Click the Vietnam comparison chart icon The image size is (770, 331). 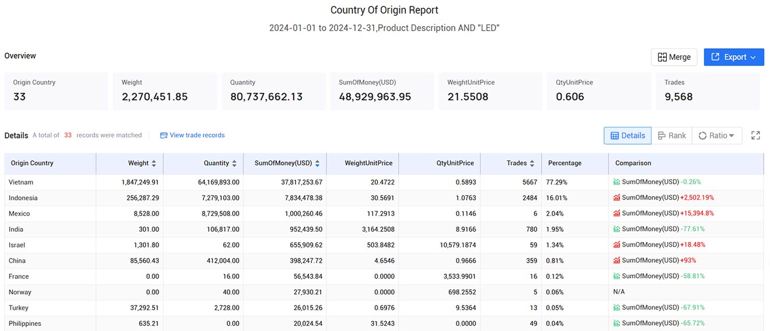click(617, 182)
